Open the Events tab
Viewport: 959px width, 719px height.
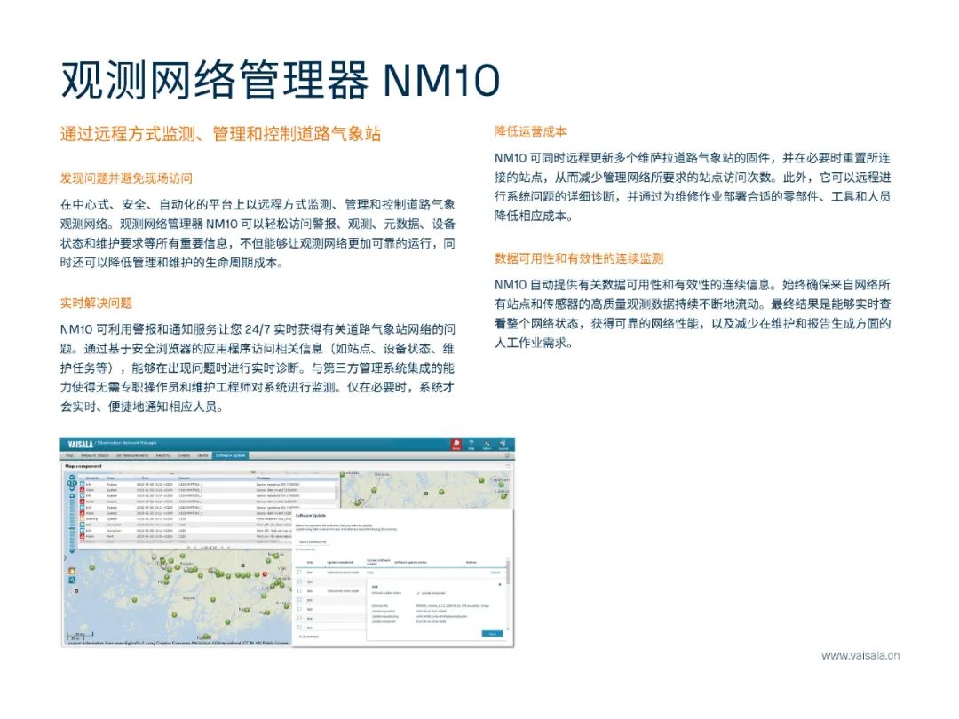184,455
